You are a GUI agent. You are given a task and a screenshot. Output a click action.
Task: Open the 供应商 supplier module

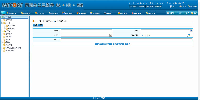pos(108,13)
